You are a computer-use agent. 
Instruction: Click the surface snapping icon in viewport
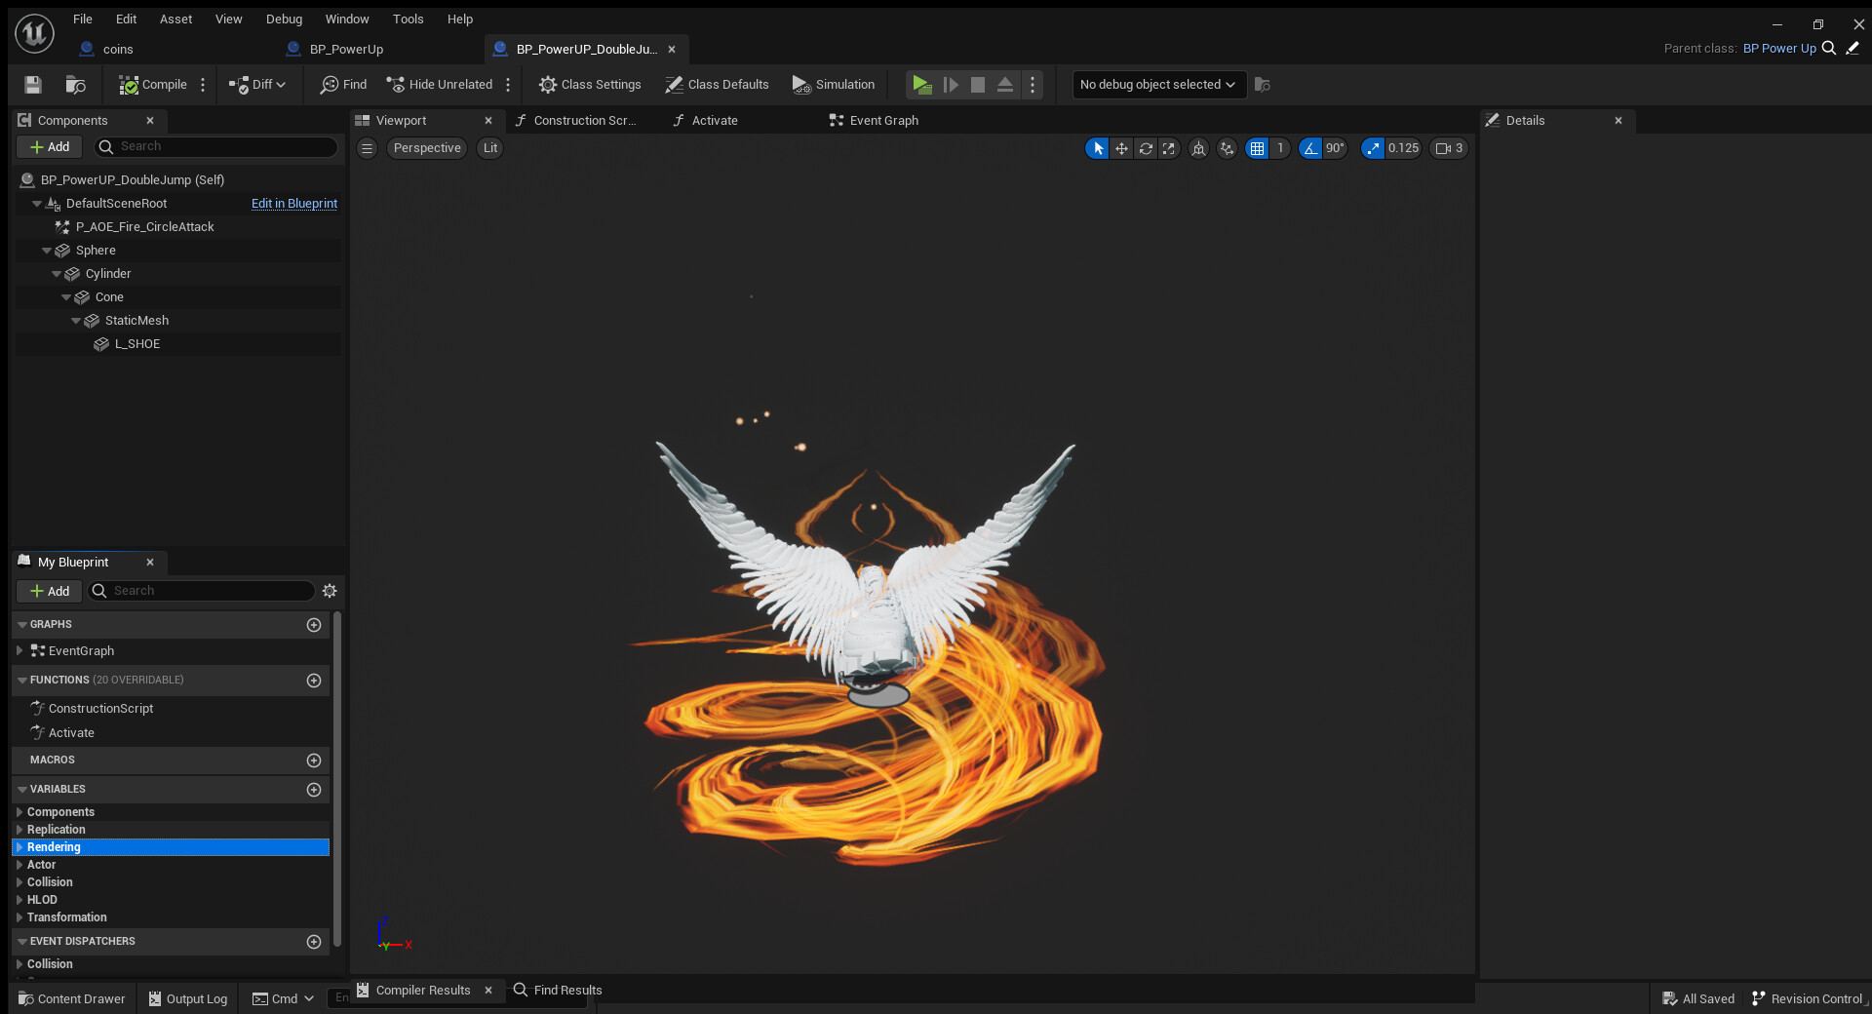[x=1228, y=148]
